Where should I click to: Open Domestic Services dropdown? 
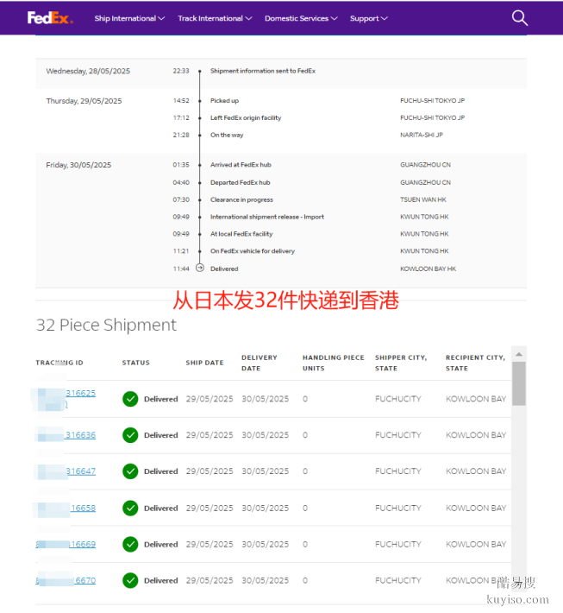tap(301, 18)
